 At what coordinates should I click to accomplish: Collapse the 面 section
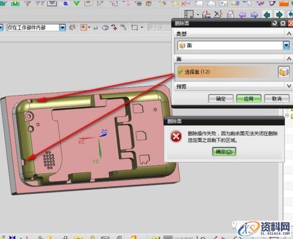pos(288,59)
